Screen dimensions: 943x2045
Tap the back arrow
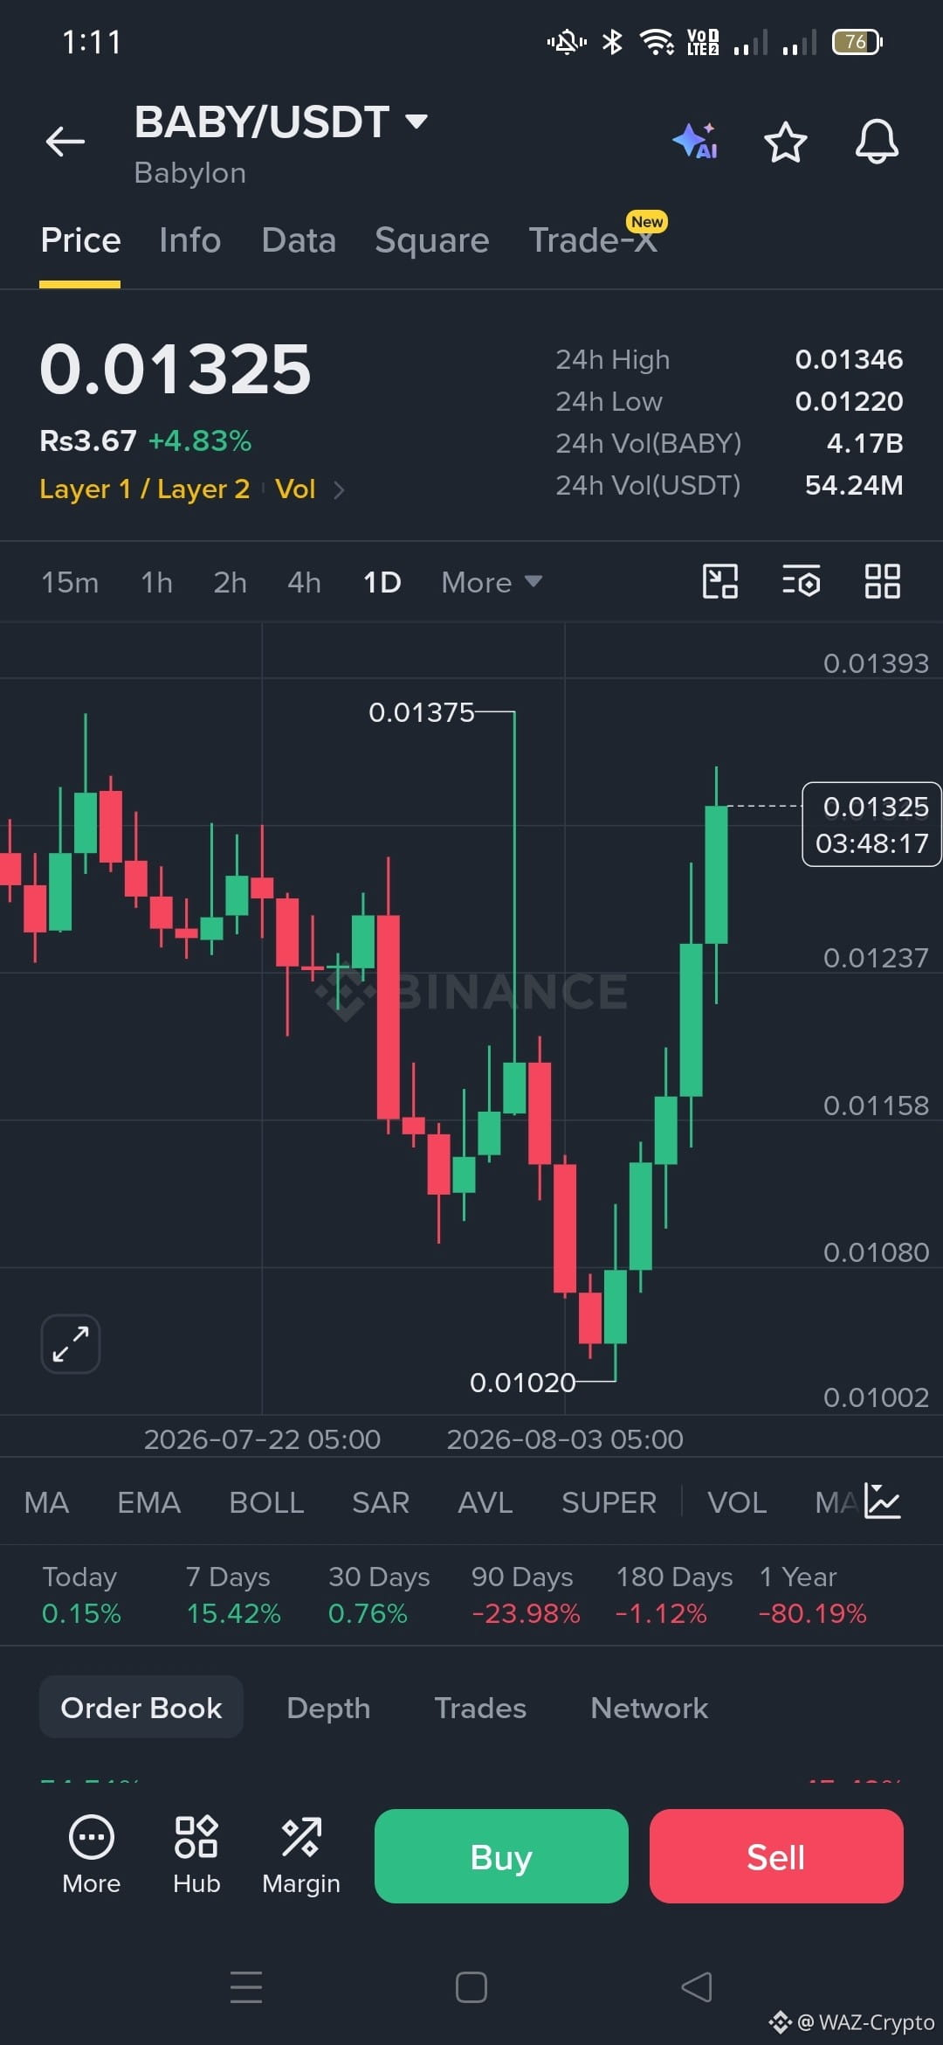point(65,142)
